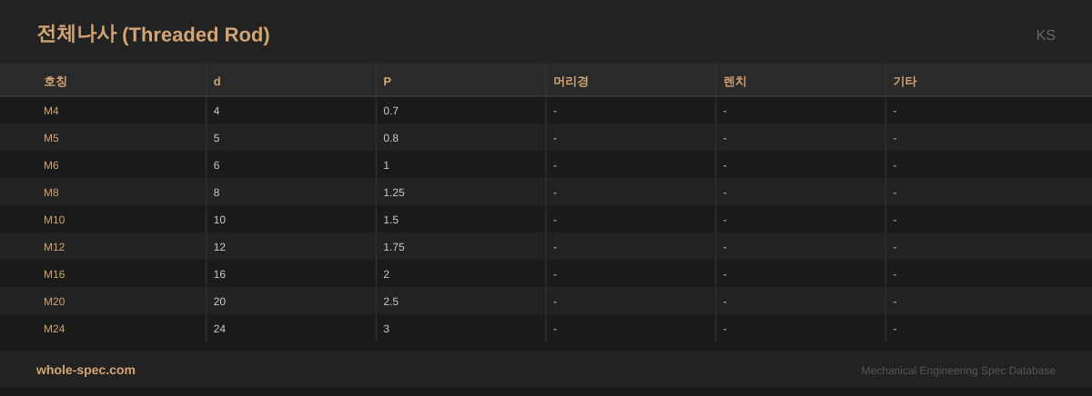The image size is (1092, 396).
Task: Click the 1.25 pitch value for M8
Action: pyautogui.click(x=394, y=193)
